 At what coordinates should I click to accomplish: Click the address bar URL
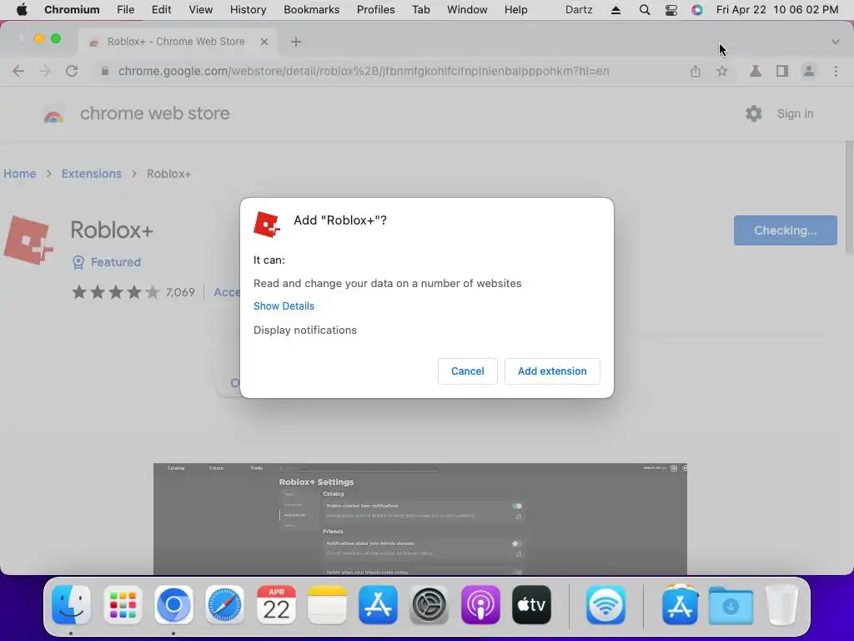[364, 71]
